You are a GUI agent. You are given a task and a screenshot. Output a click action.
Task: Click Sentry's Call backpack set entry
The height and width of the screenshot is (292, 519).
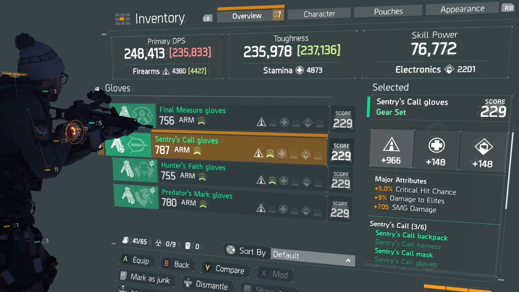point(411,235)
